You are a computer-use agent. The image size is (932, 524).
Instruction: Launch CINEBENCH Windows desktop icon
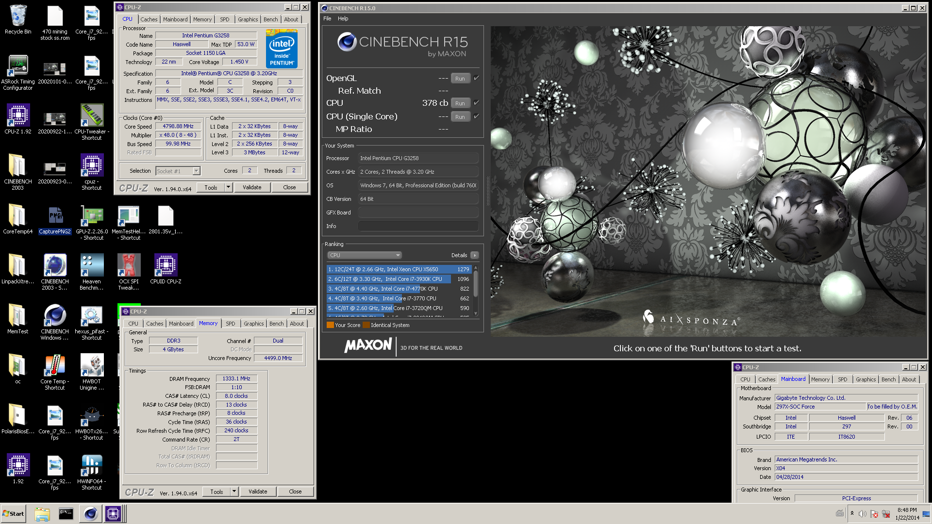(55, 322)
